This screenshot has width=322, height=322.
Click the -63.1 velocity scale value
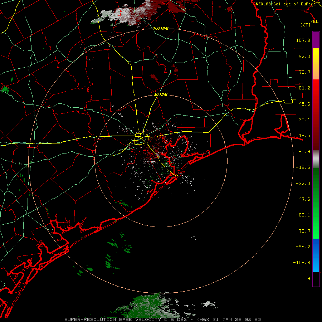point(303,215)
